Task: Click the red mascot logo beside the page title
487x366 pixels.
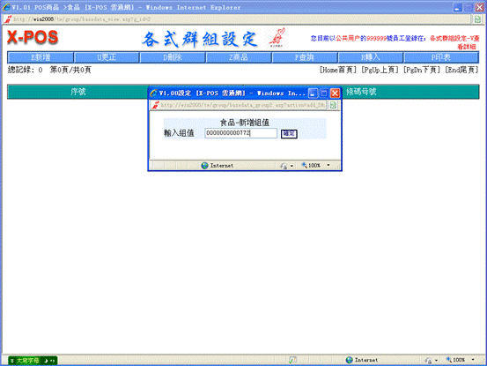Action: (277, 38)
